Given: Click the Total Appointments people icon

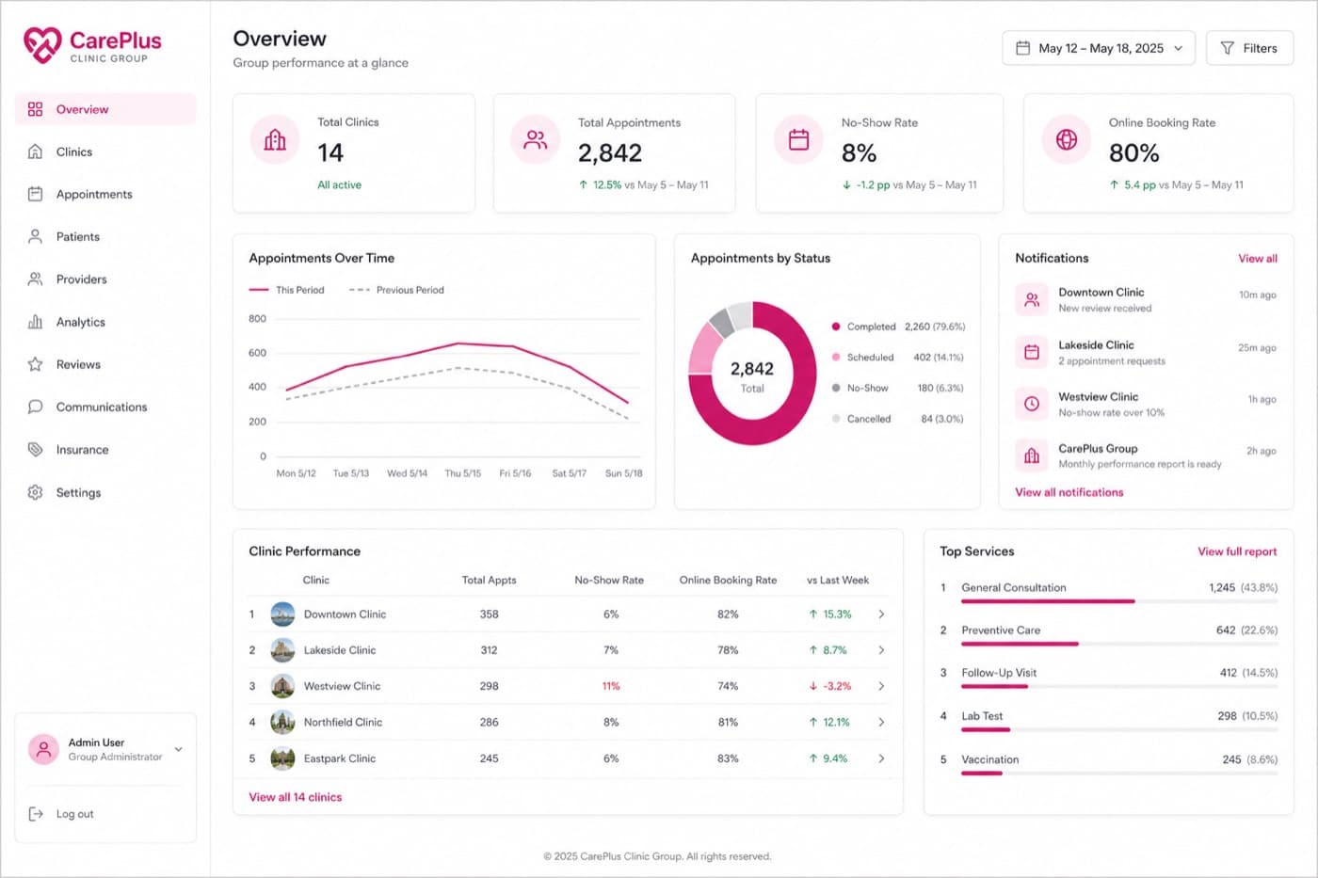Looking at the screenshot, I should click(536, 140).
